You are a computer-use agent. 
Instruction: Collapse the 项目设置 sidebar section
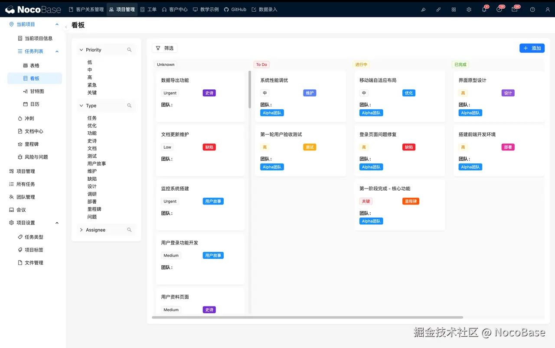[x=57, y=223]
